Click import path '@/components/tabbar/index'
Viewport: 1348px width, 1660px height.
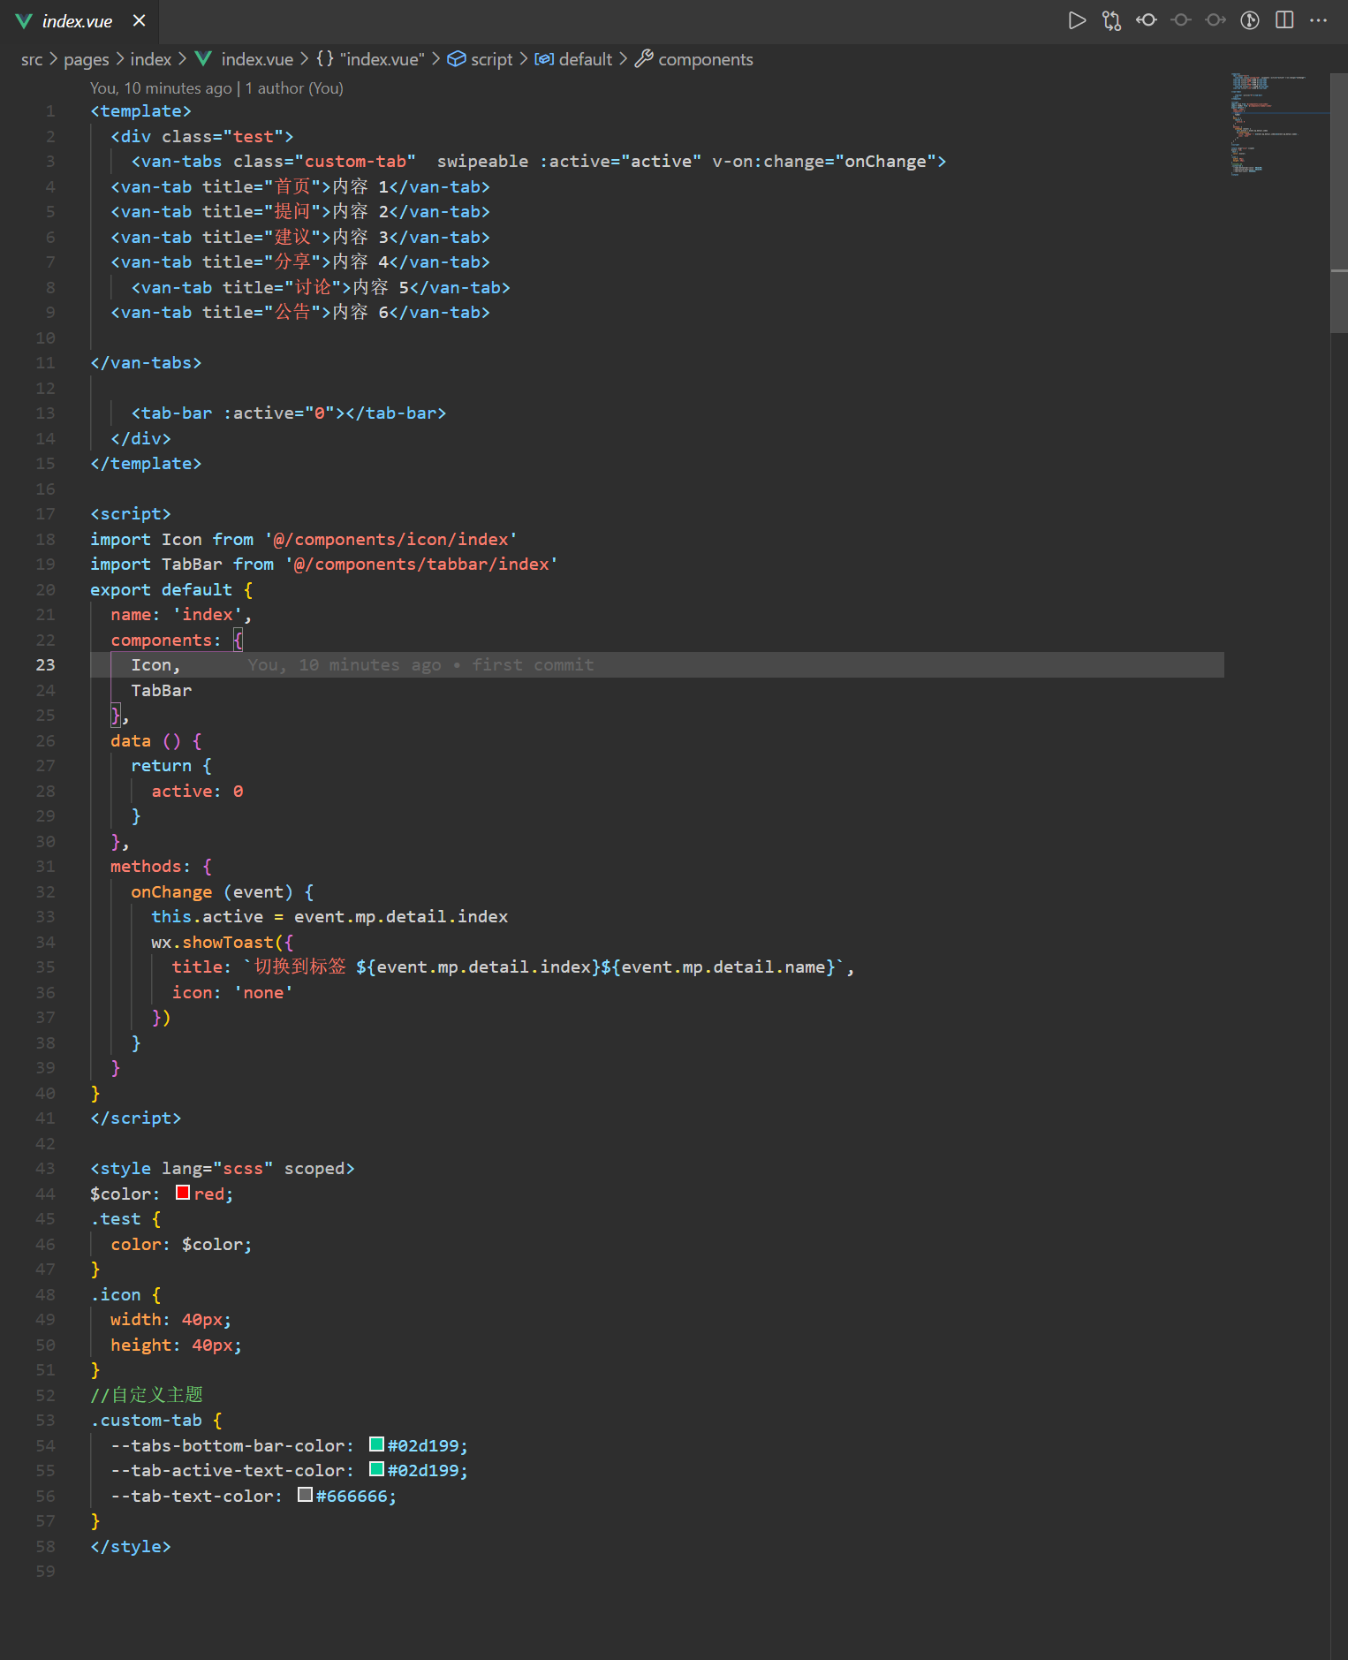tap(421, 565)
